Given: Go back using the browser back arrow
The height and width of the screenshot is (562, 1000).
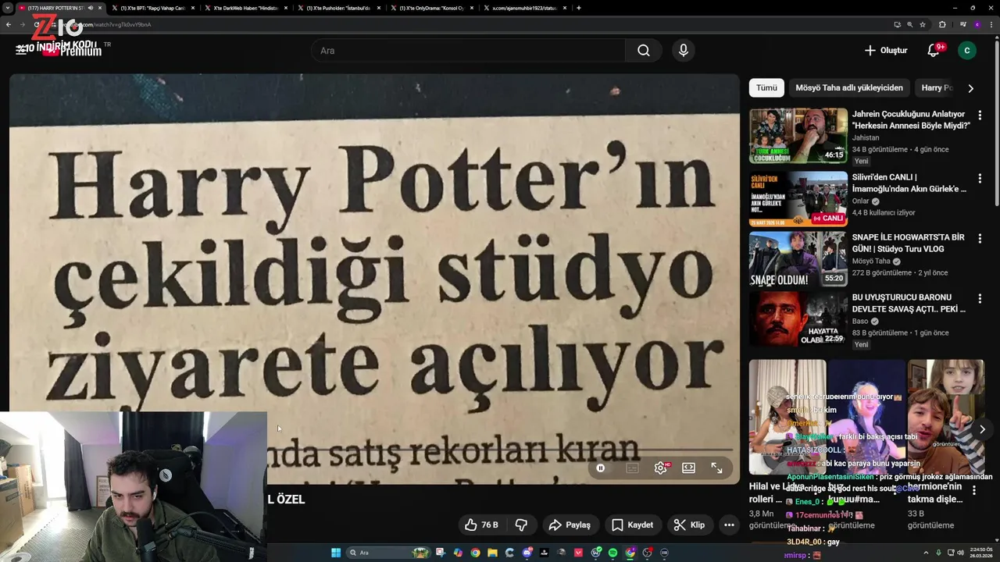Looking at the screenshot, I should coord(9,24).
